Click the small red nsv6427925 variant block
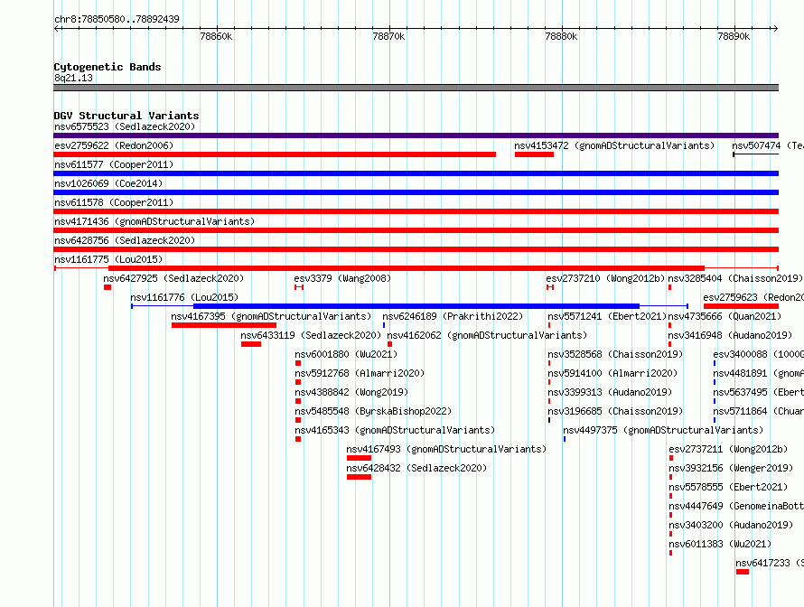The height and width of the screenshot is (607, 804). 108,287
